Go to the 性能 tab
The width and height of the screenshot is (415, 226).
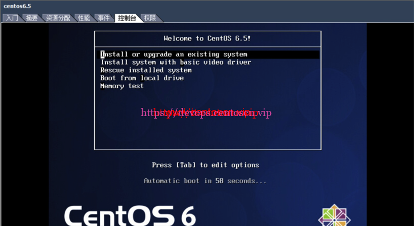point(84,18)
